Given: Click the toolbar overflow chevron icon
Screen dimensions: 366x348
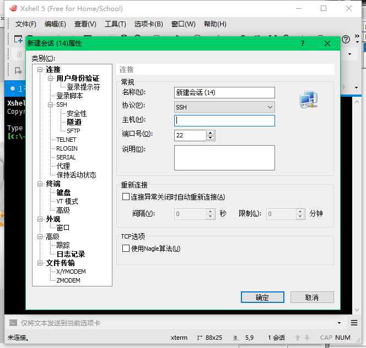Looking at the screenshot, I should (357, 36).
